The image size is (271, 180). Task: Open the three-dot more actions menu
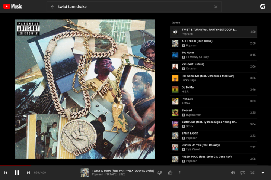click(x=180, y=173)
